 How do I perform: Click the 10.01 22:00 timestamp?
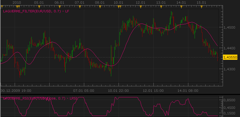119,91
